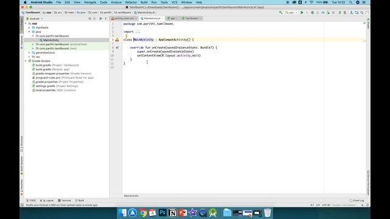Click the lightbulb intention icon in editor
The image size is (390, 219).
click(126, 36)
